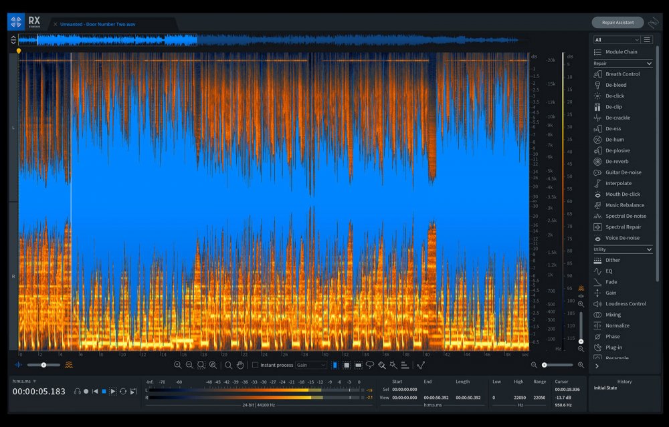Toggle loop playback

123,391
